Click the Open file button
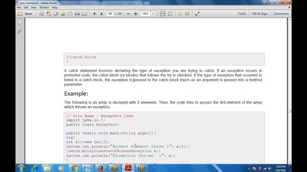The image size is (307, 172). click(25, 14)
